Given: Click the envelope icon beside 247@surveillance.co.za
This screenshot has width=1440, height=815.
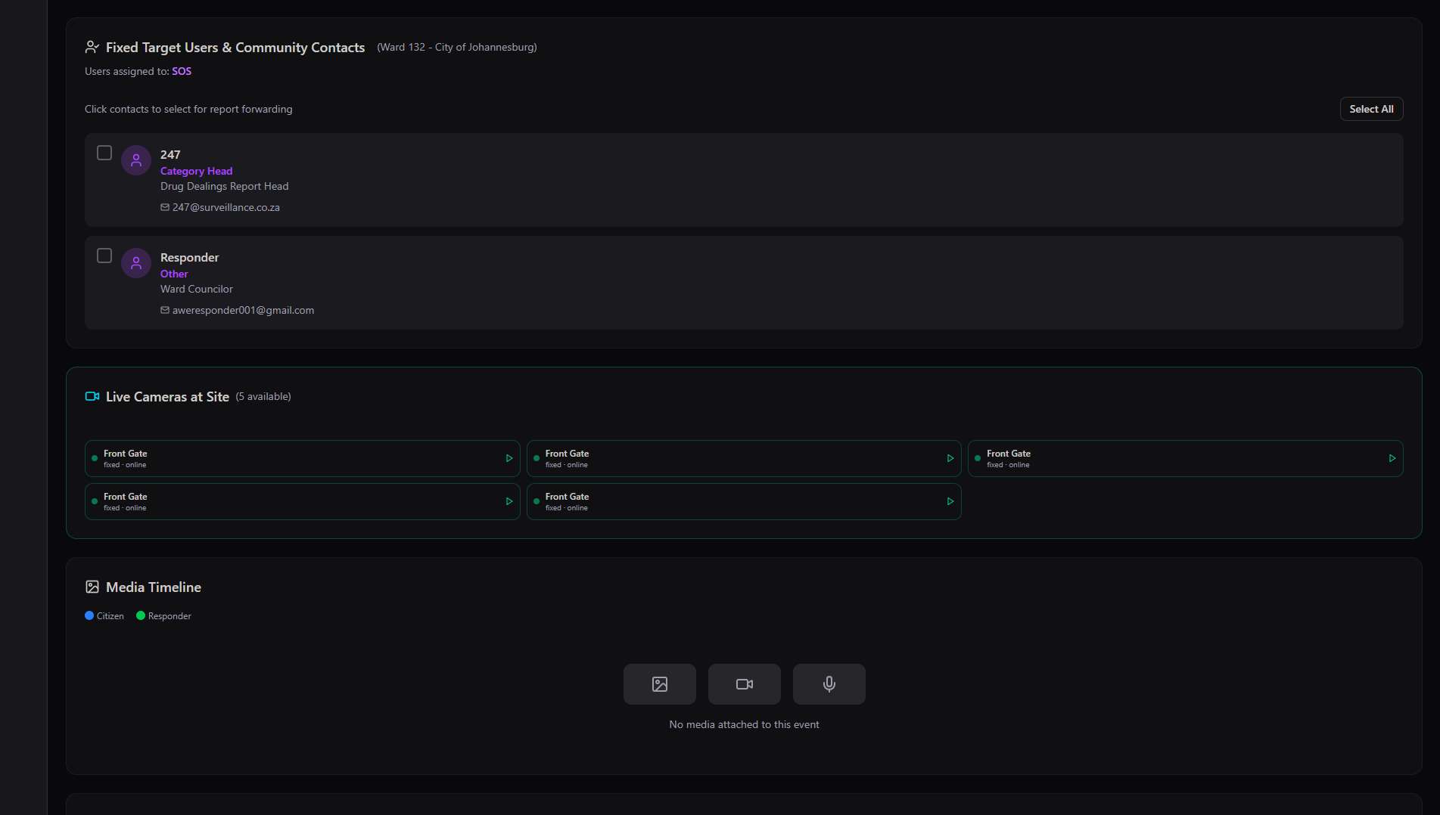Looking at the screenshot, I should (165, 207).
